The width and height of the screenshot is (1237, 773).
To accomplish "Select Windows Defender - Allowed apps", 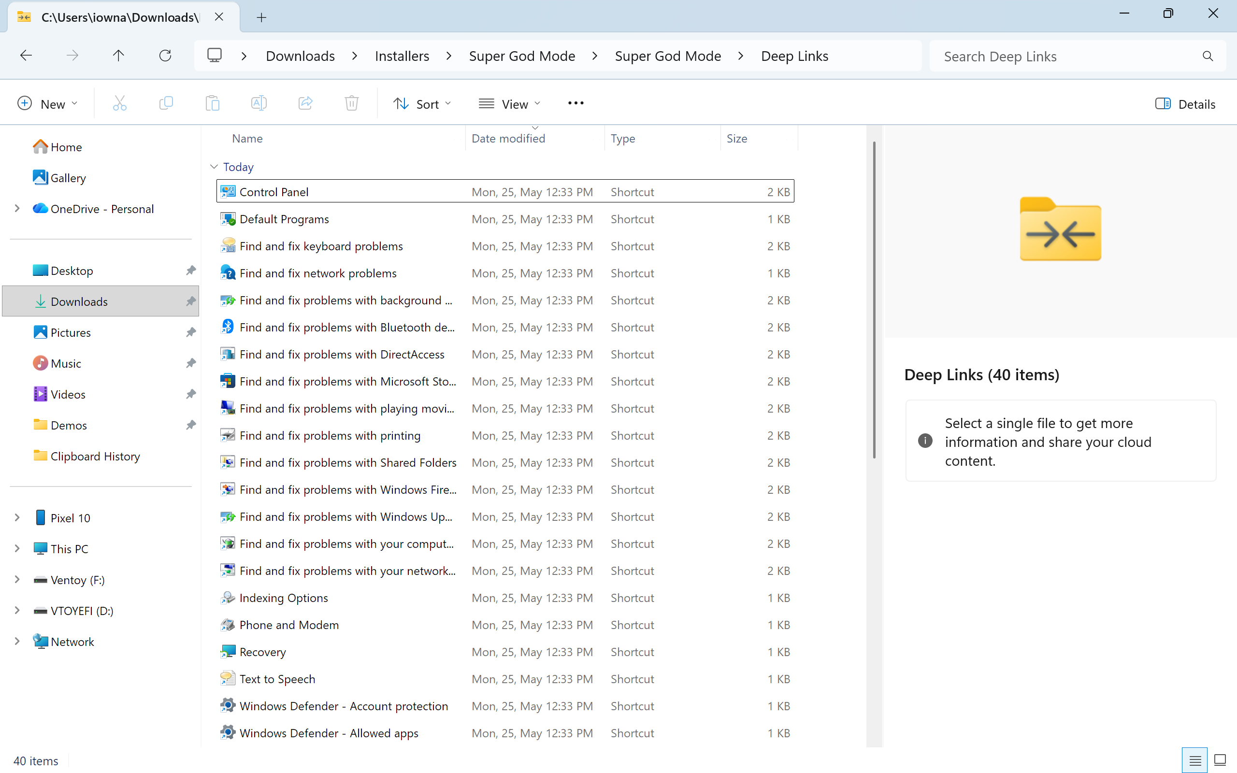I will click(505, 732).
